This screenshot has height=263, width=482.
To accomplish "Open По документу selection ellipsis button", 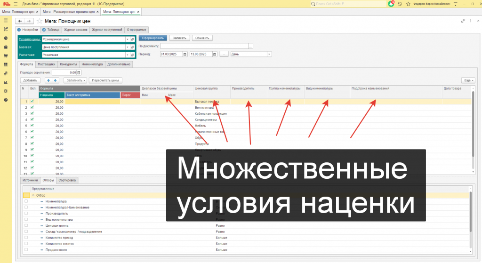I will coord(251,46).
